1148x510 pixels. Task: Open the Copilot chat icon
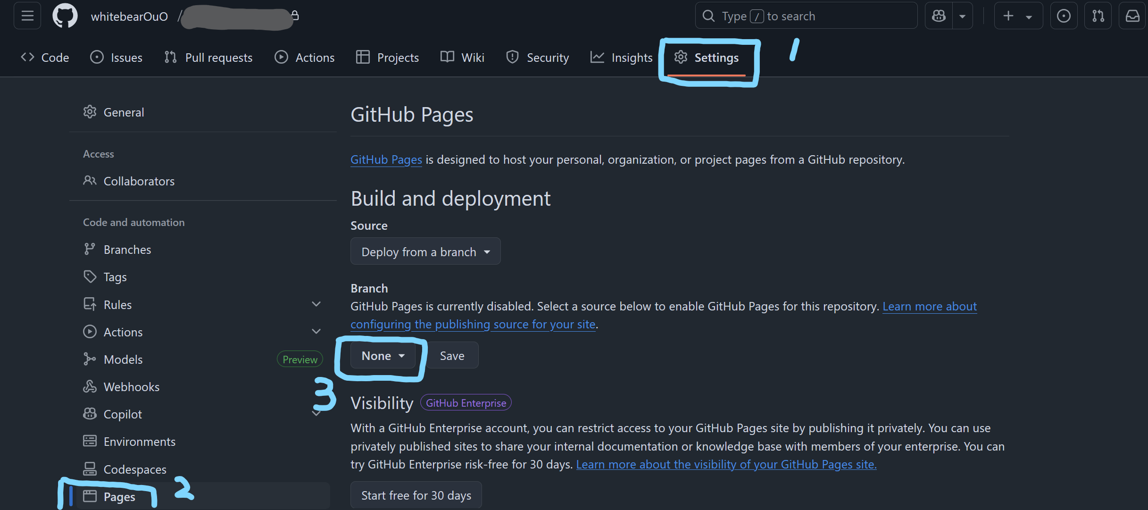pyautogui.click(x=939, y=16)
